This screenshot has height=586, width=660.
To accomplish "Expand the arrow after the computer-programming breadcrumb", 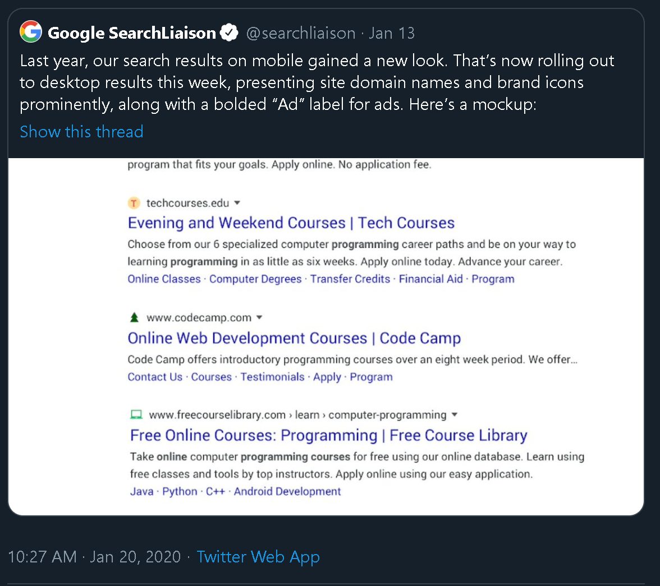I will pyautogui.click(x=455, y=415).
